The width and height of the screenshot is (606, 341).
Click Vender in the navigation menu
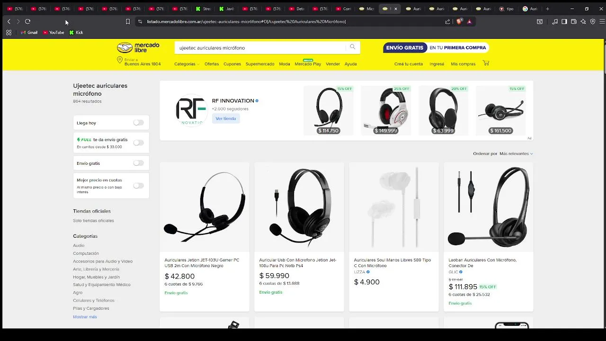click(x=333, y=64)
